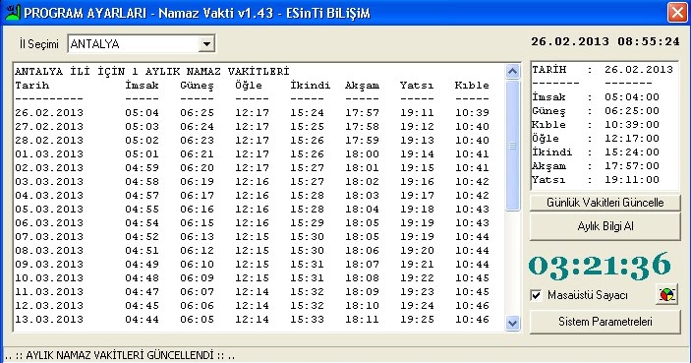Close the Program Ayarları window

coord(677,13)
